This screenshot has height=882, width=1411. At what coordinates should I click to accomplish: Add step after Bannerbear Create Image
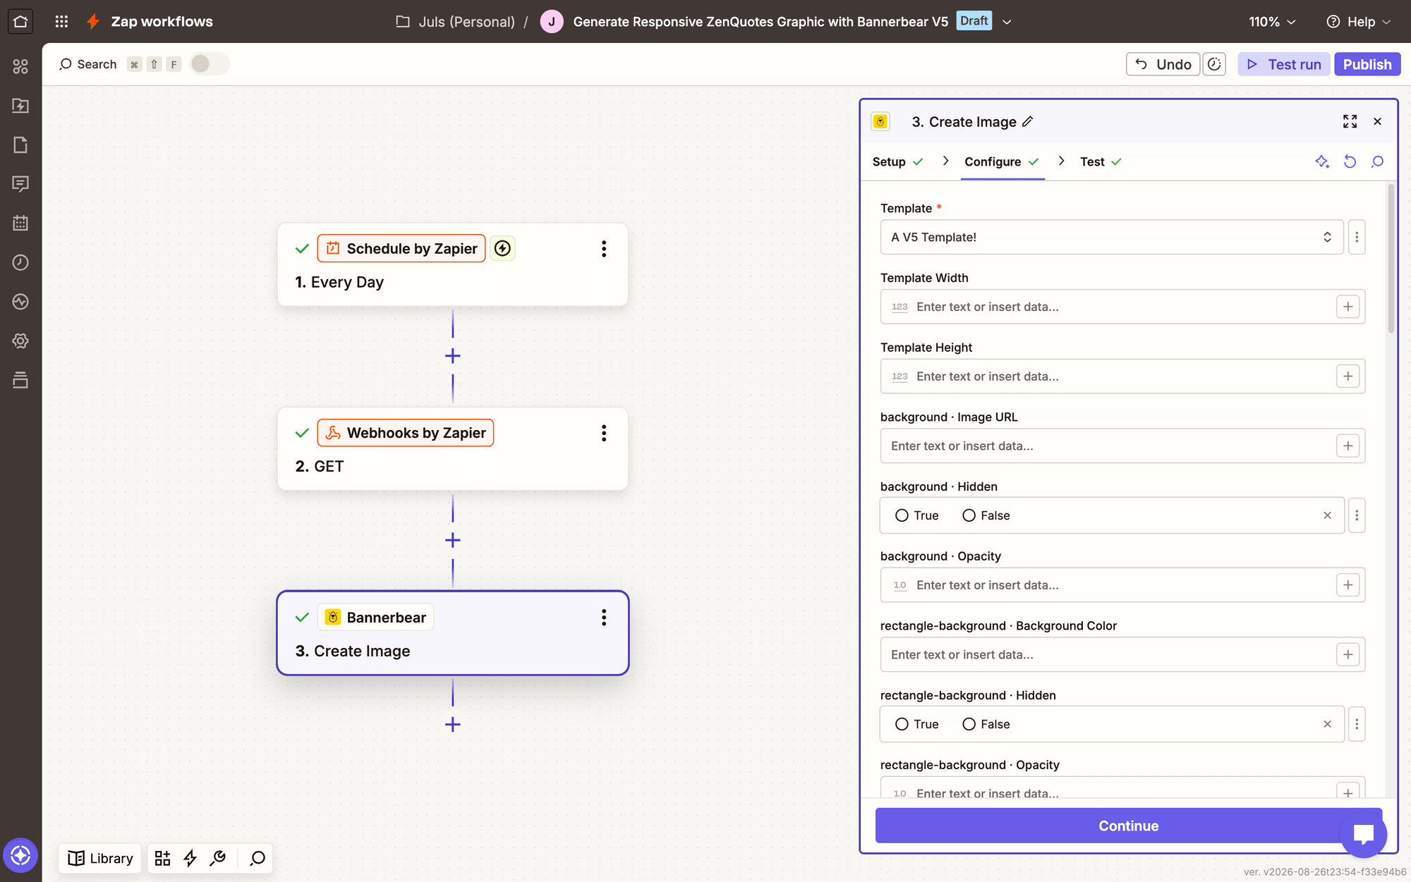[x=453, y=725]
